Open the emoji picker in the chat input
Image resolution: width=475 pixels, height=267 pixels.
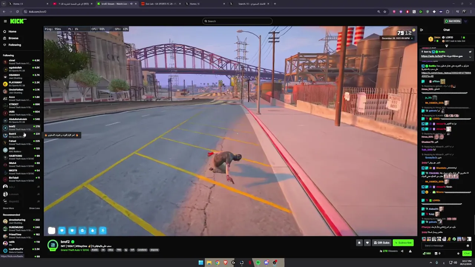click(468, 245)
